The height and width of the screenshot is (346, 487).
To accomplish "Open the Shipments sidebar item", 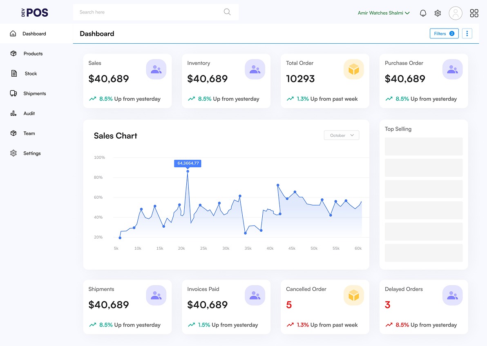I will pos(34,93).
